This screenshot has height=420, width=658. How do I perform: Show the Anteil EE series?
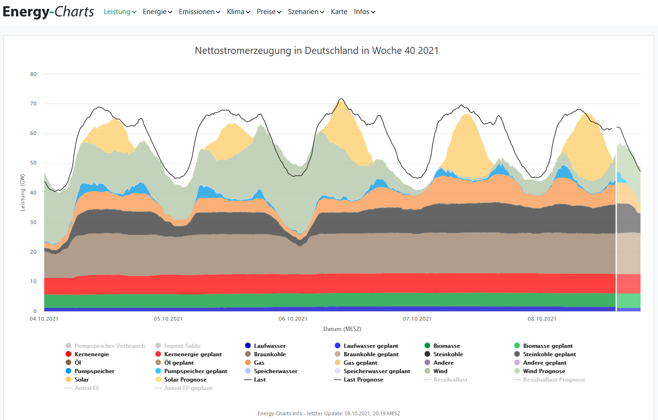[82, 388]
